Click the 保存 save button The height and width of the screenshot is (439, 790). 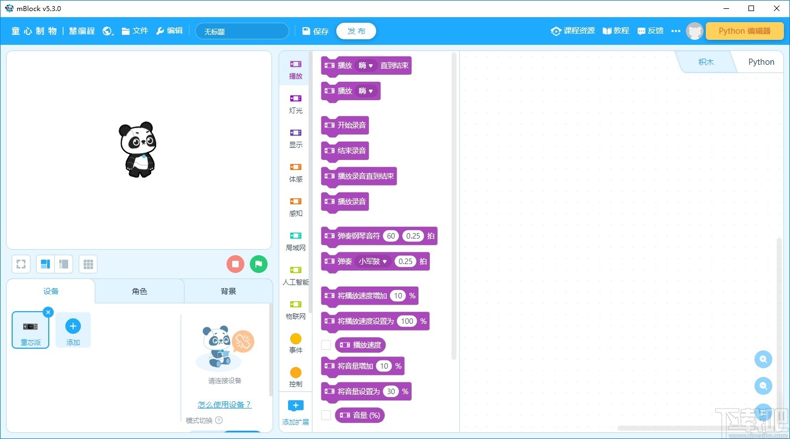coord(316,32)
